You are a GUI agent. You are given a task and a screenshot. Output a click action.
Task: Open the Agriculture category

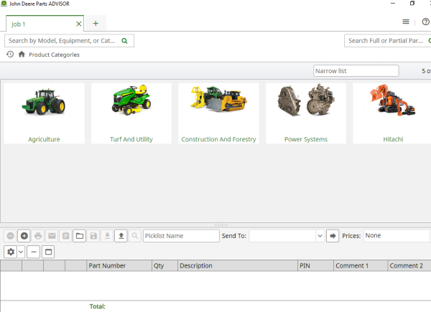point(44,113)
